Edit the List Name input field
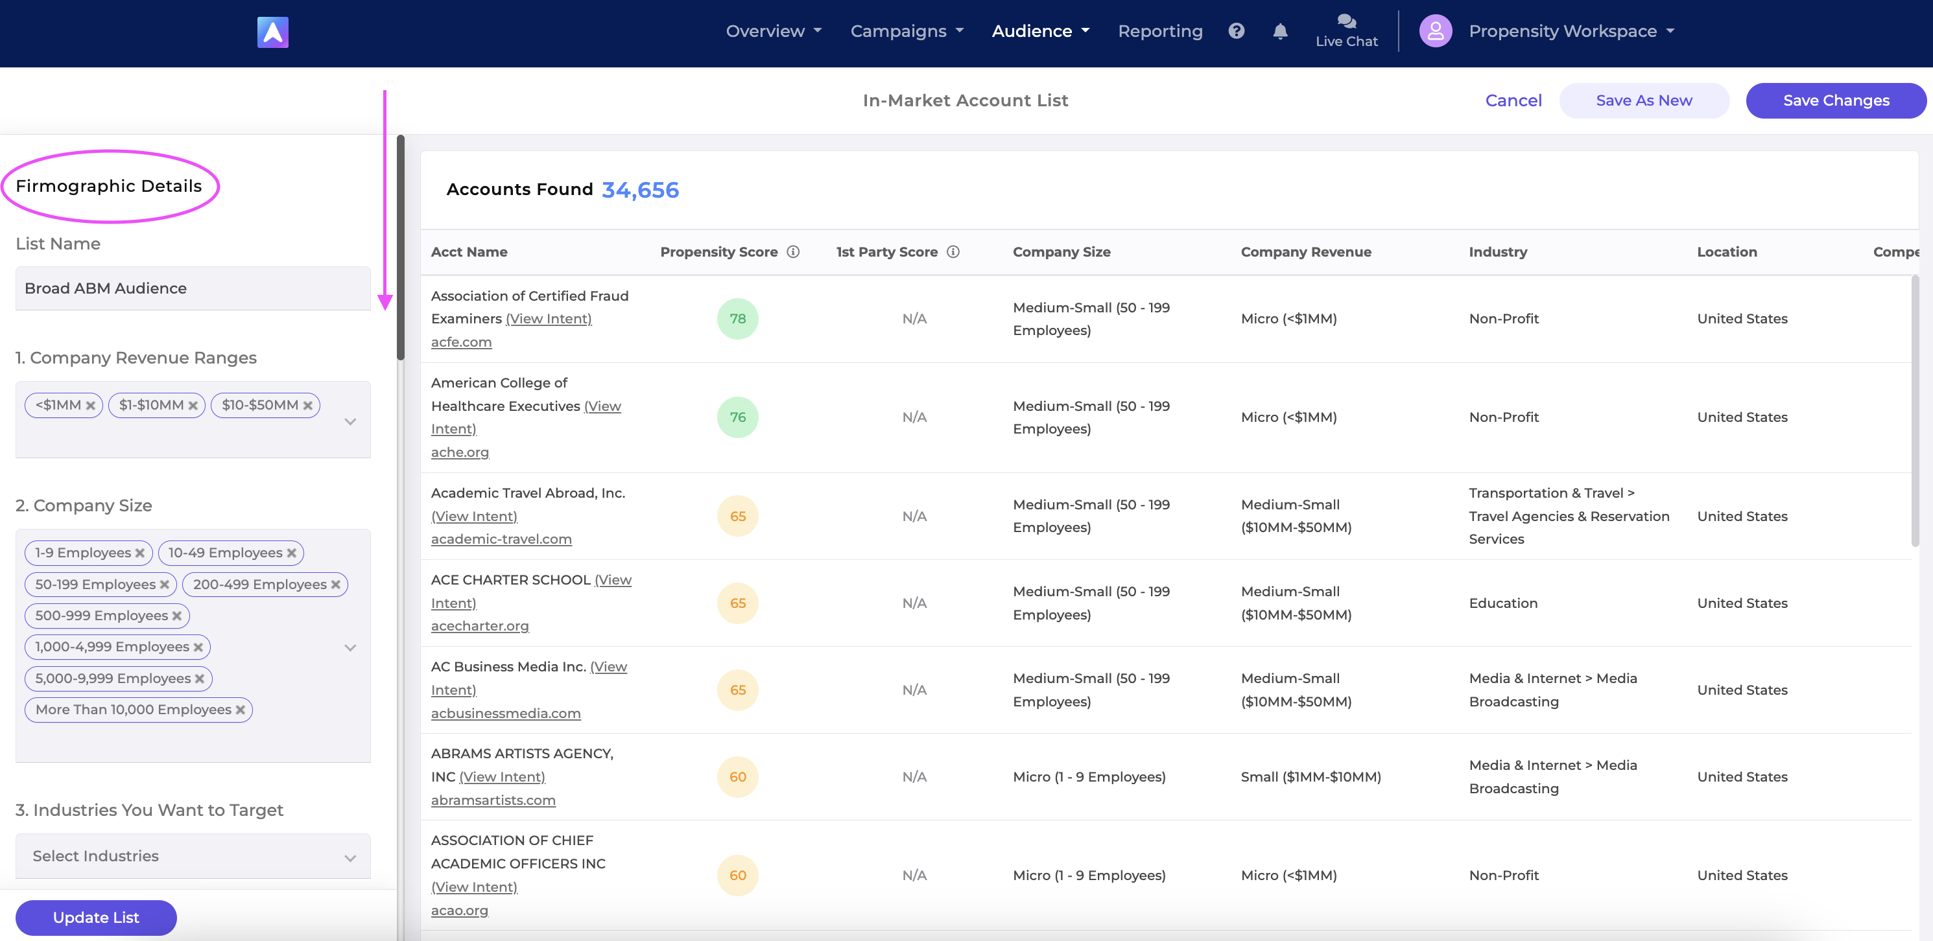1933x941 pixels. (x=193, y=288)
